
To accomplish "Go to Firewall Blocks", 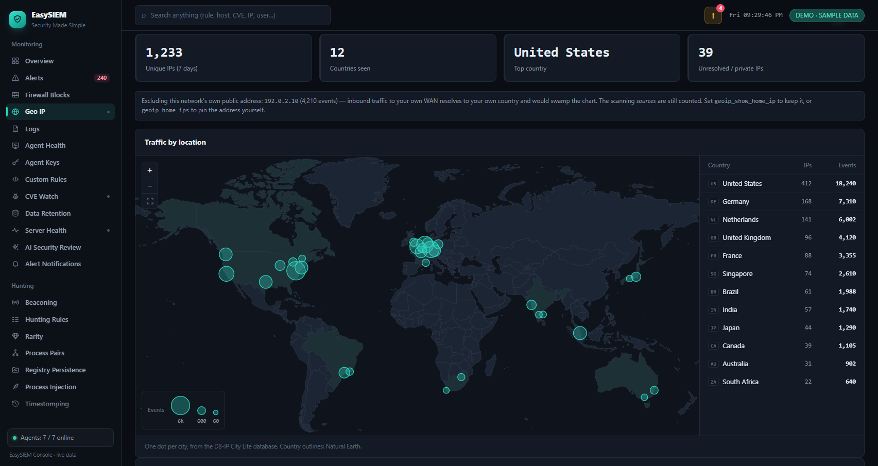I will point(60,95).
